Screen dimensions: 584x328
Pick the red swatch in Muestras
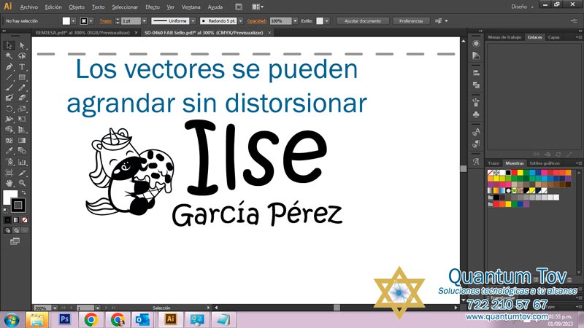coord(514,173)
